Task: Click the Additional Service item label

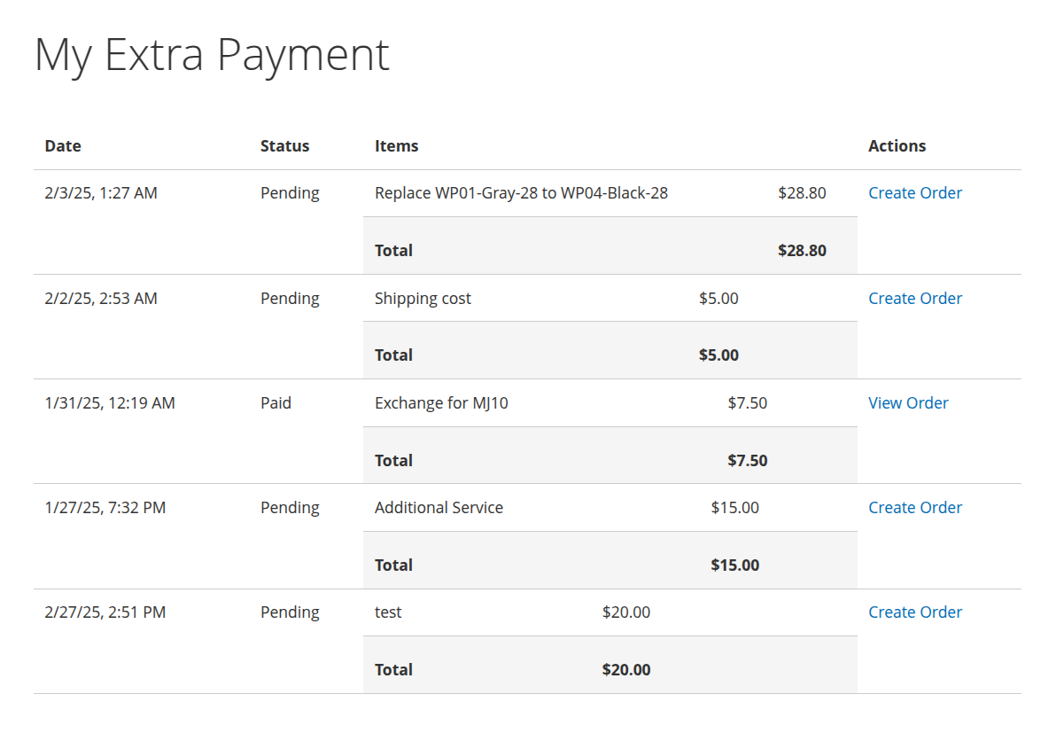Action: click(439, 507)
